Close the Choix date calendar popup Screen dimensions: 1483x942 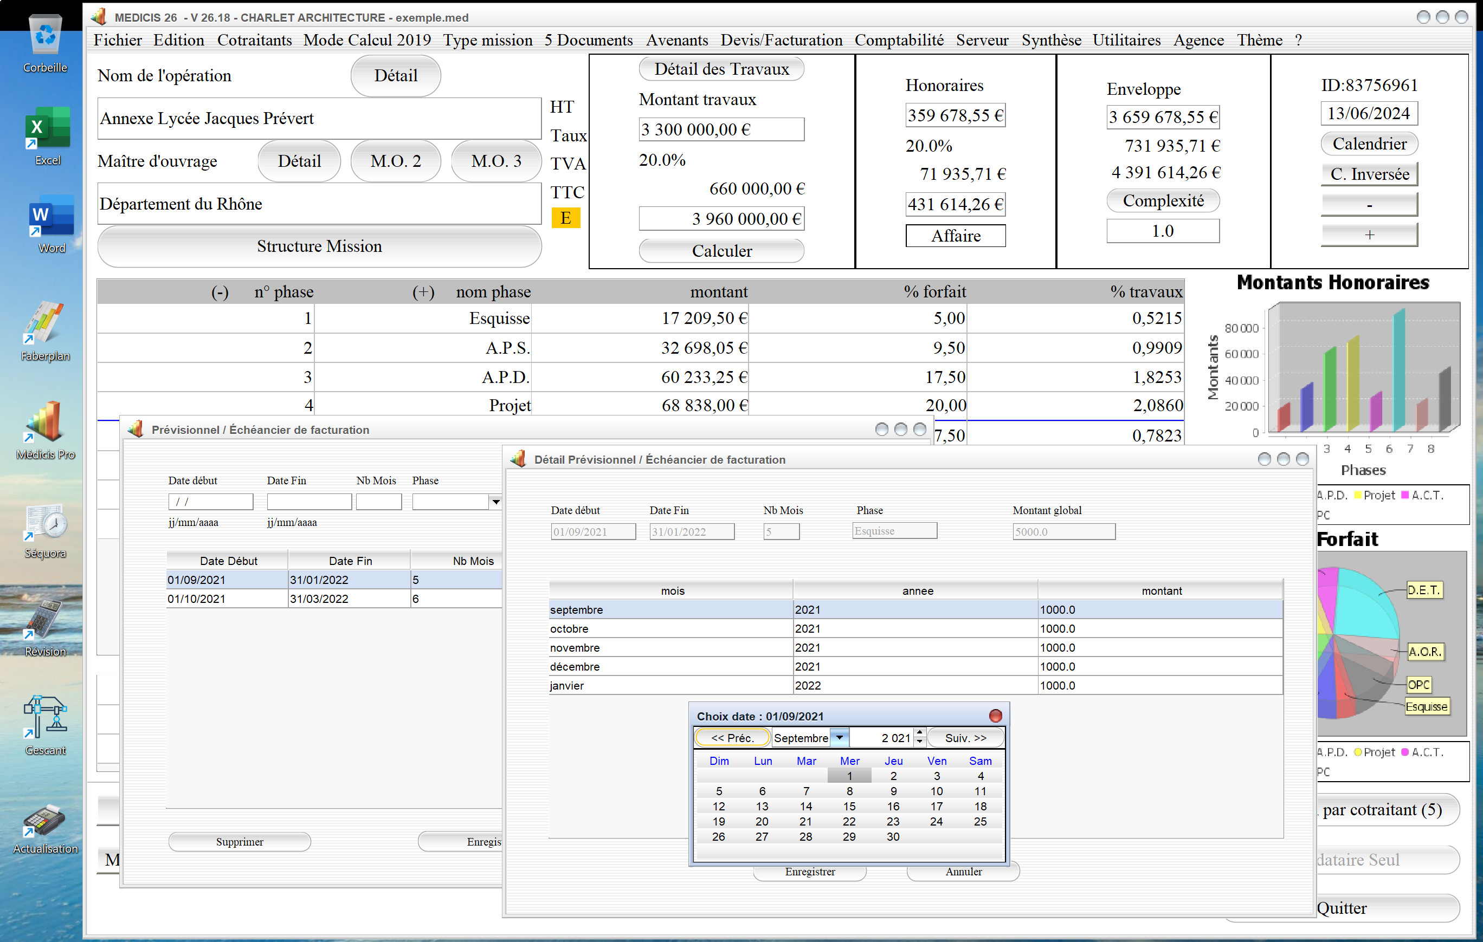pos(995,716)
